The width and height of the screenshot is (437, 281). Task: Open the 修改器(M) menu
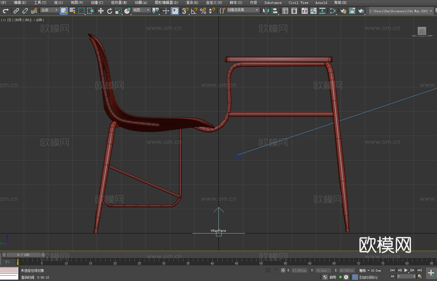(119, 2)
